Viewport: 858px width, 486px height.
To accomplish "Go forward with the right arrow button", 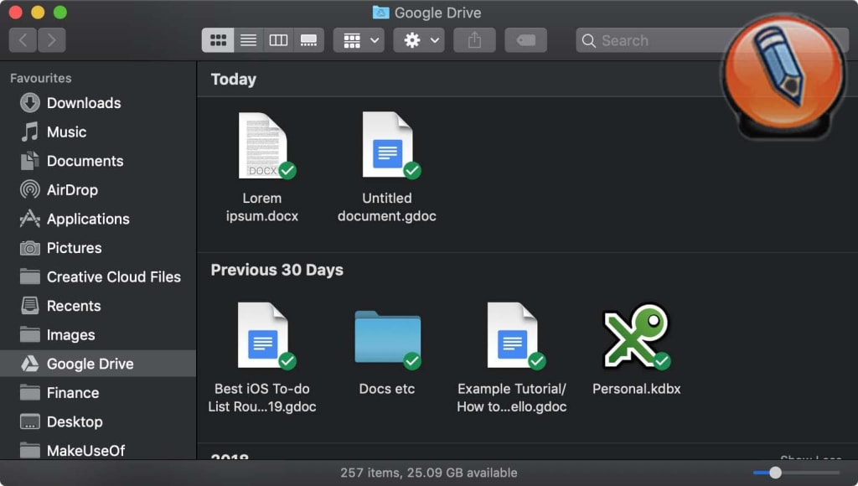I will (x=51, y=40).
